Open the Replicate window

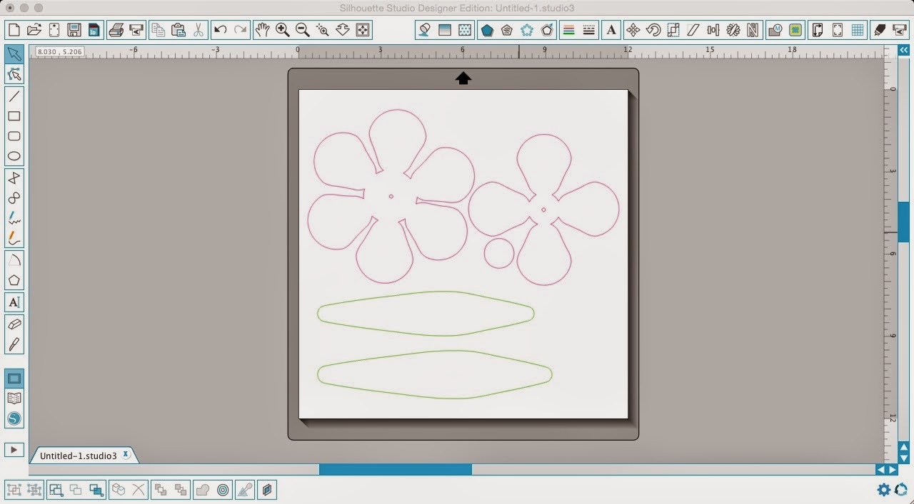733,30
